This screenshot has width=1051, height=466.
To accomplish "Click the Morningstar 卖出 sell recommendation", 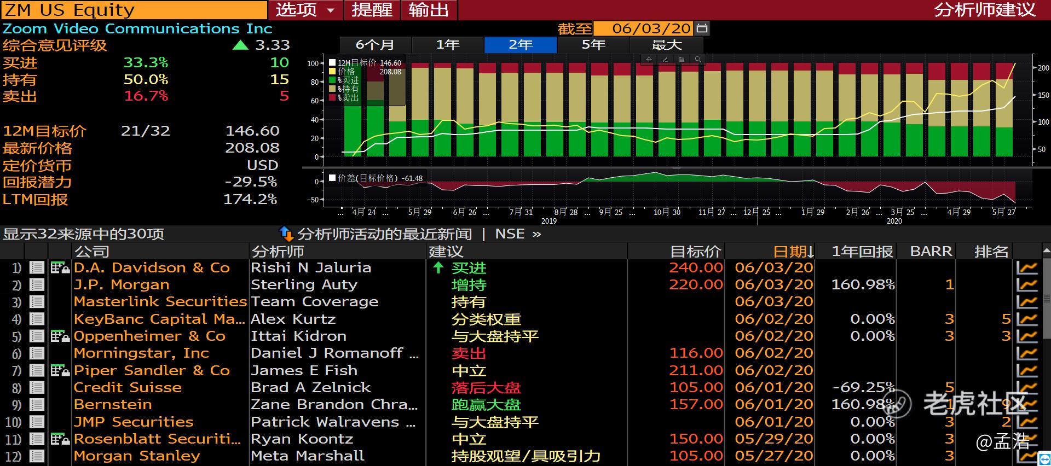I will tap(469, 353).
